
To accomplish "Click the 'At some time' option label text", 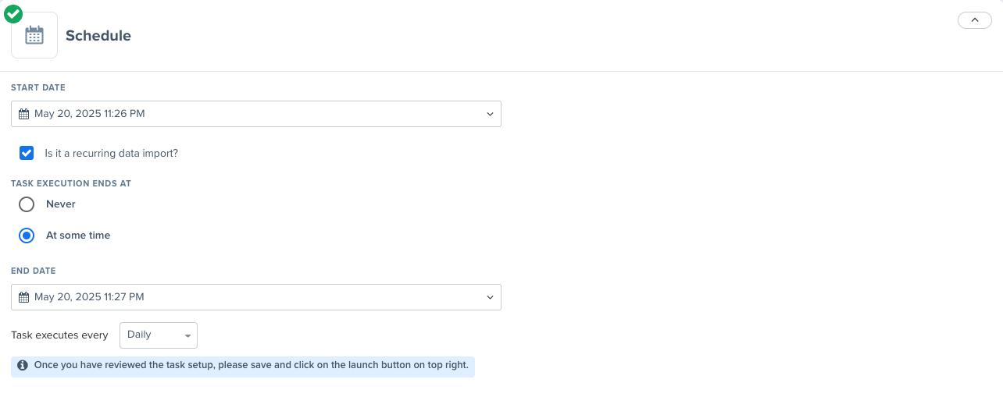I will 78,236.
